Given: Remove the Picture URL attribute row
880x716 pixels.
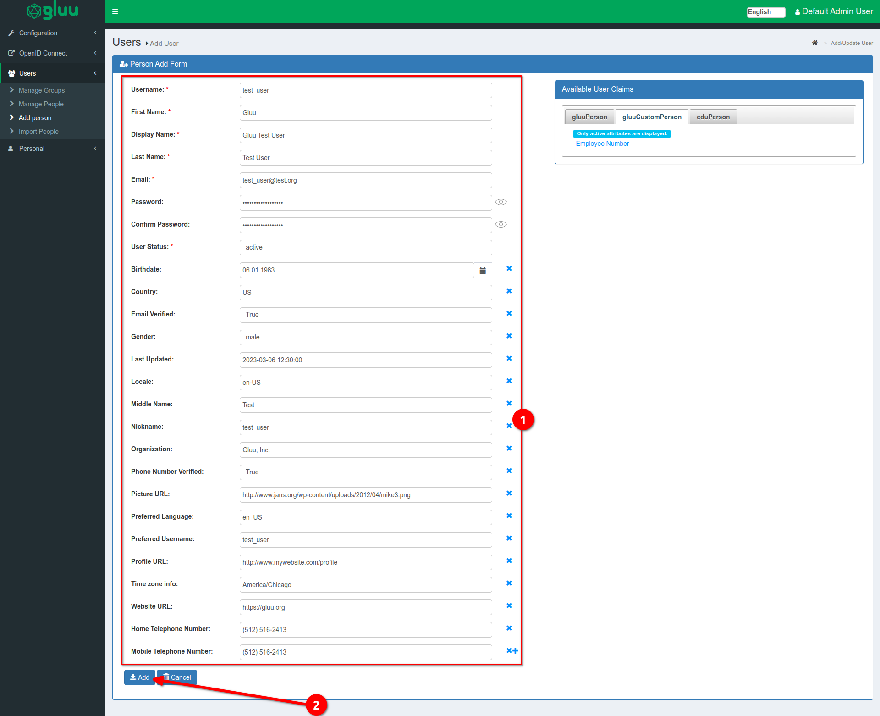Looking at the screenshot, I should pyautogui.click(x=509, y=494).
